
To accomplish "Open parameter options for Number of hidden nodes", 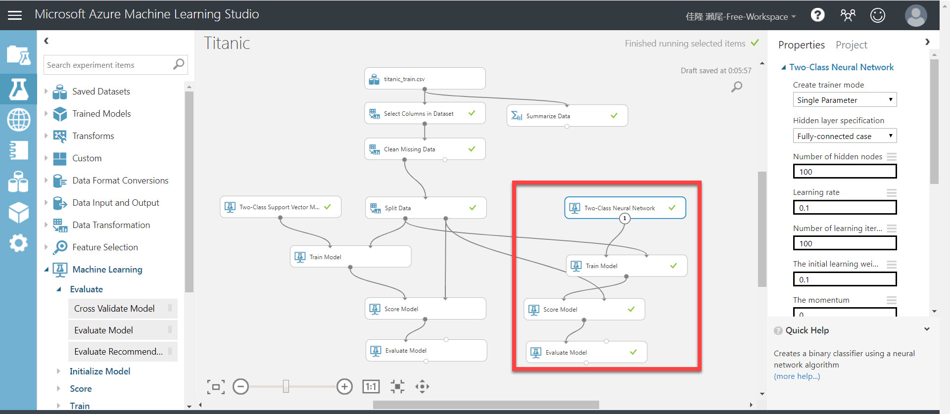I will tap(892, 157).
